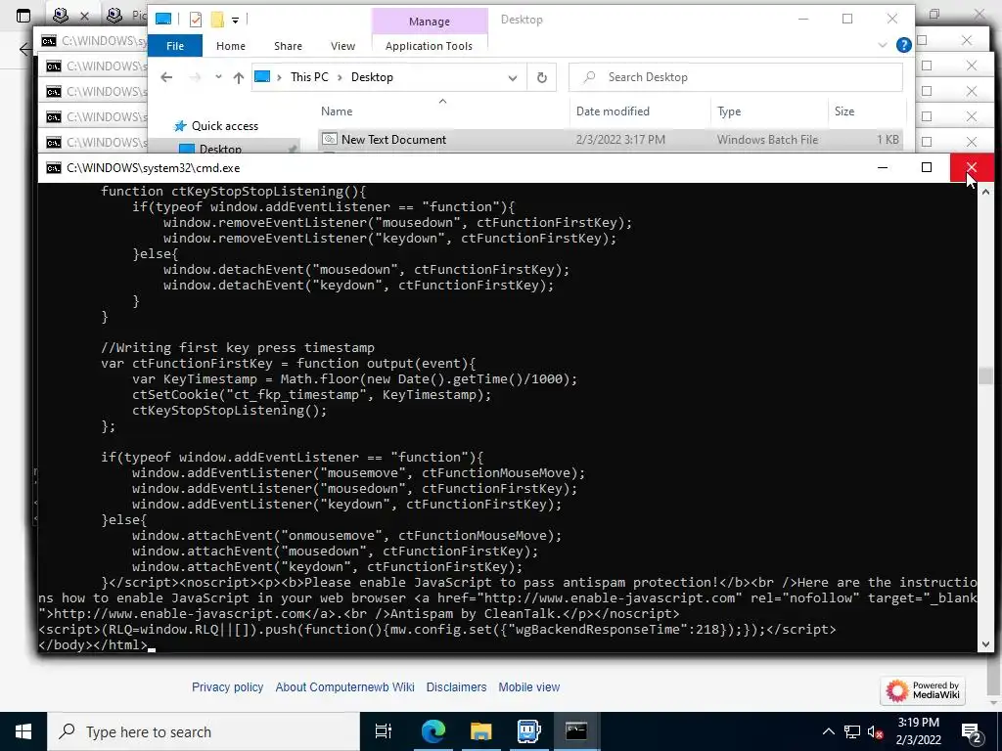1002x751 pixels.
Task: Open the File tab in File Explorer
Action: [175, 46]
